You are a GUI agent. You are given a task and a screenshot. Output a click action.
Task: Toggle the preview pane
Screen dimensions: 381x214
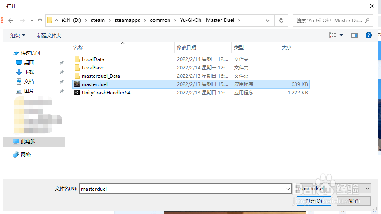tap(354, 35)
